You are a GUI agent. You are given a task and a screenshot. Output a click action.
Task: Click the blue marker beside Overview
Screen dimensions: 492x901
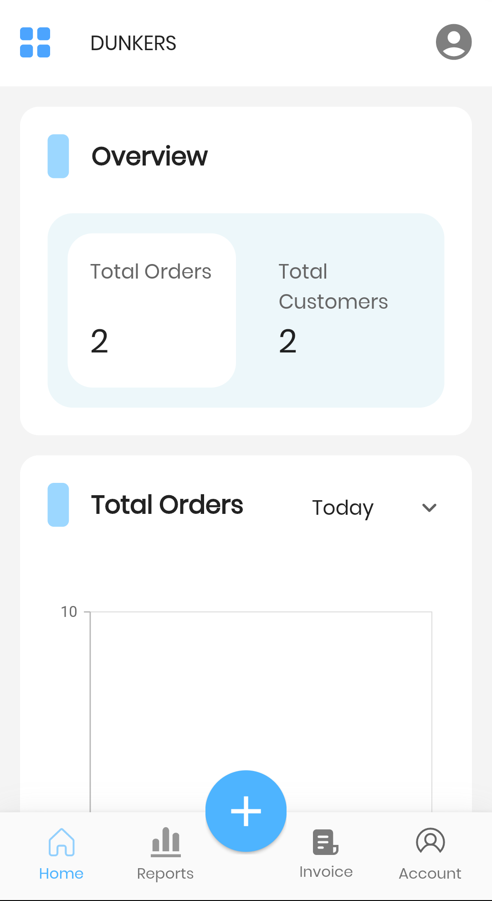(x=58, y=156)
